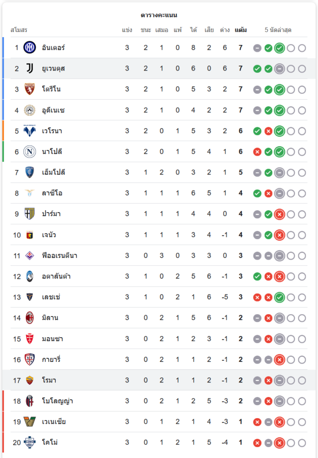This screenshot has height=458, width=318.
Task: Click the สโมสร club column header
Action: 19,30
